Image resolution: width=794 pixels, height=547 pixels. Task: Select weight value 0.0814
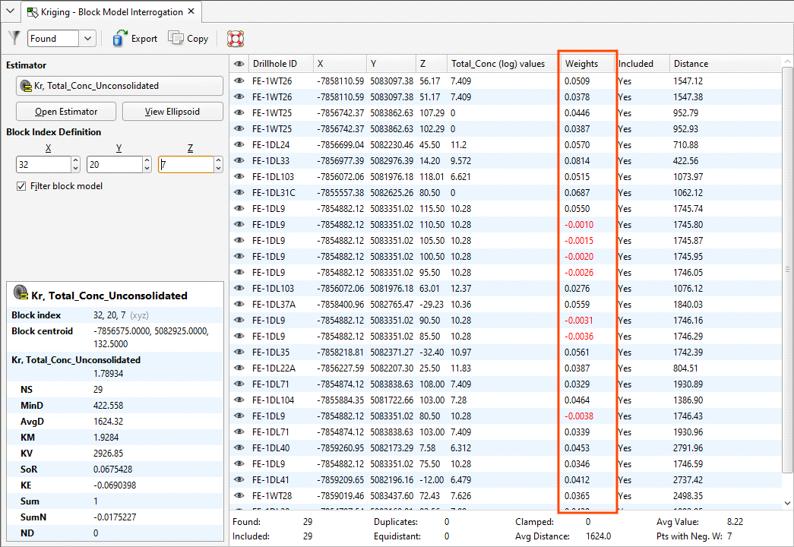click(577, 160)
